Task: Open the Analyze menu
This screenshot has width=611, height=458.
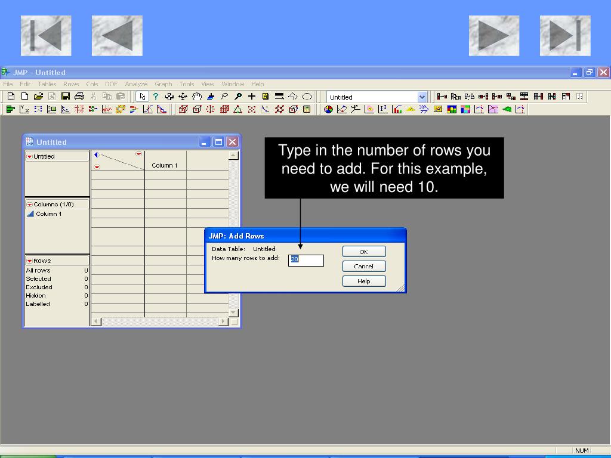Action: click(136, 83)
